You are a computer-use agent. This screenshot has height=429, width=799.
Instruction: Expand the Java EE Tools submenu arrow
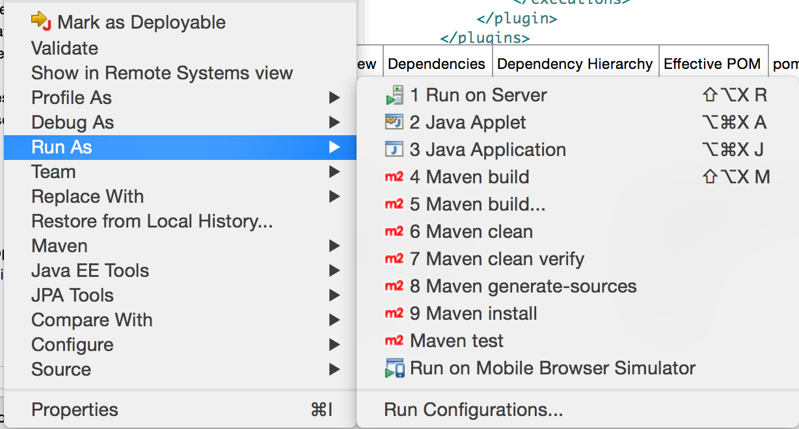pos(334,271)
